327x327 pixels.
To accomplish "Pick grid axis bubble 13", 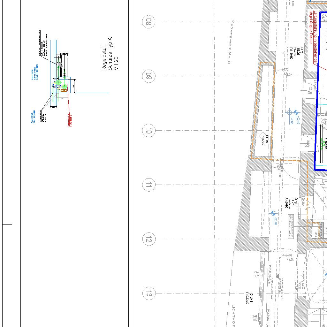I will (148, 294).
